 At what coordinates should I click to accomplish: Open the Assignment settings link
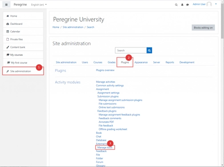108,93
